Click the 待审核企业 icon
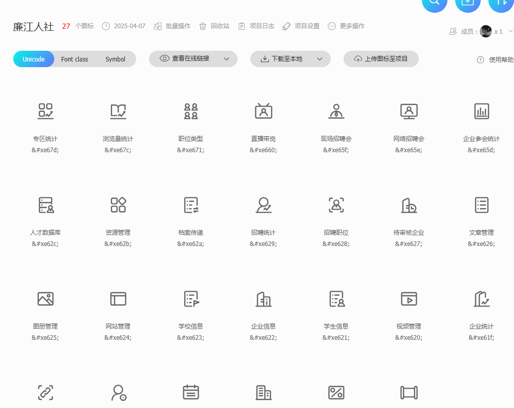The height and width of the screenshot is (408, 514). 409,205
